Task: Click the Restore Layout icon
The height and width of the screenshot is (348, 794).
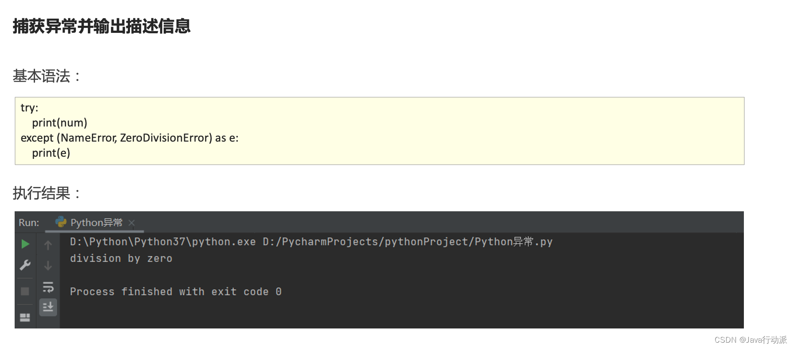Action: [25, 317]
